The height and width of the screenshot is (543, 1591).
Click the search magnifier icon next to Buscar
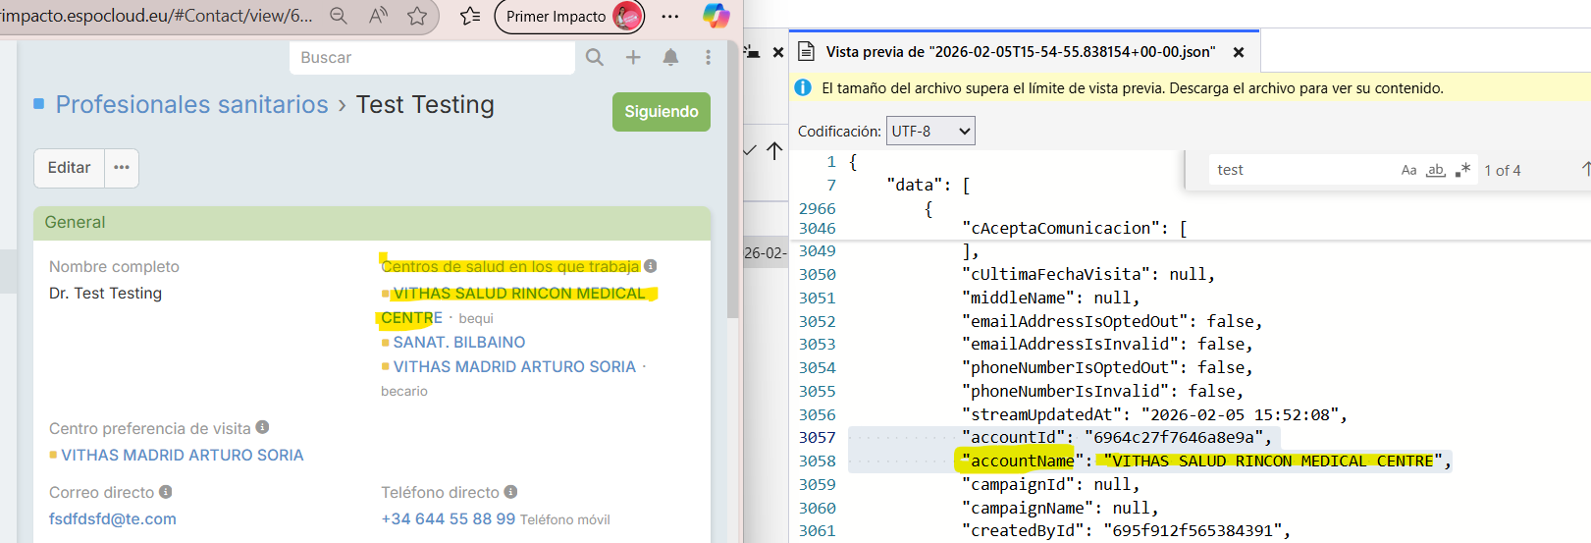tap(594, 58)
